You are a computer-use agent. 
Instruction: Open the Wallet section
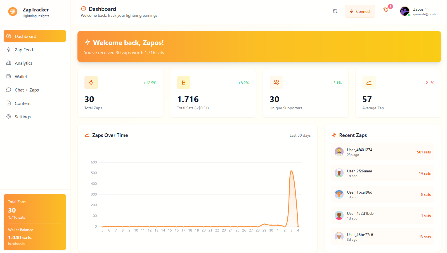[21, 76]
